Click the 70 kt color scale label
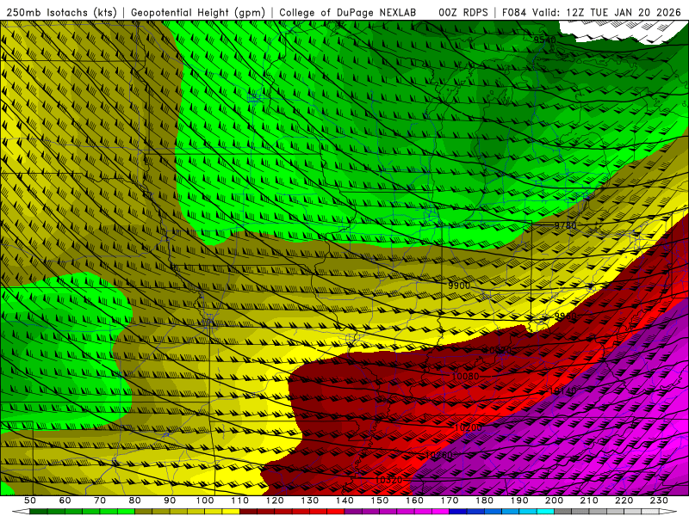Screen dimensions: 689x516 click(100, 501)
